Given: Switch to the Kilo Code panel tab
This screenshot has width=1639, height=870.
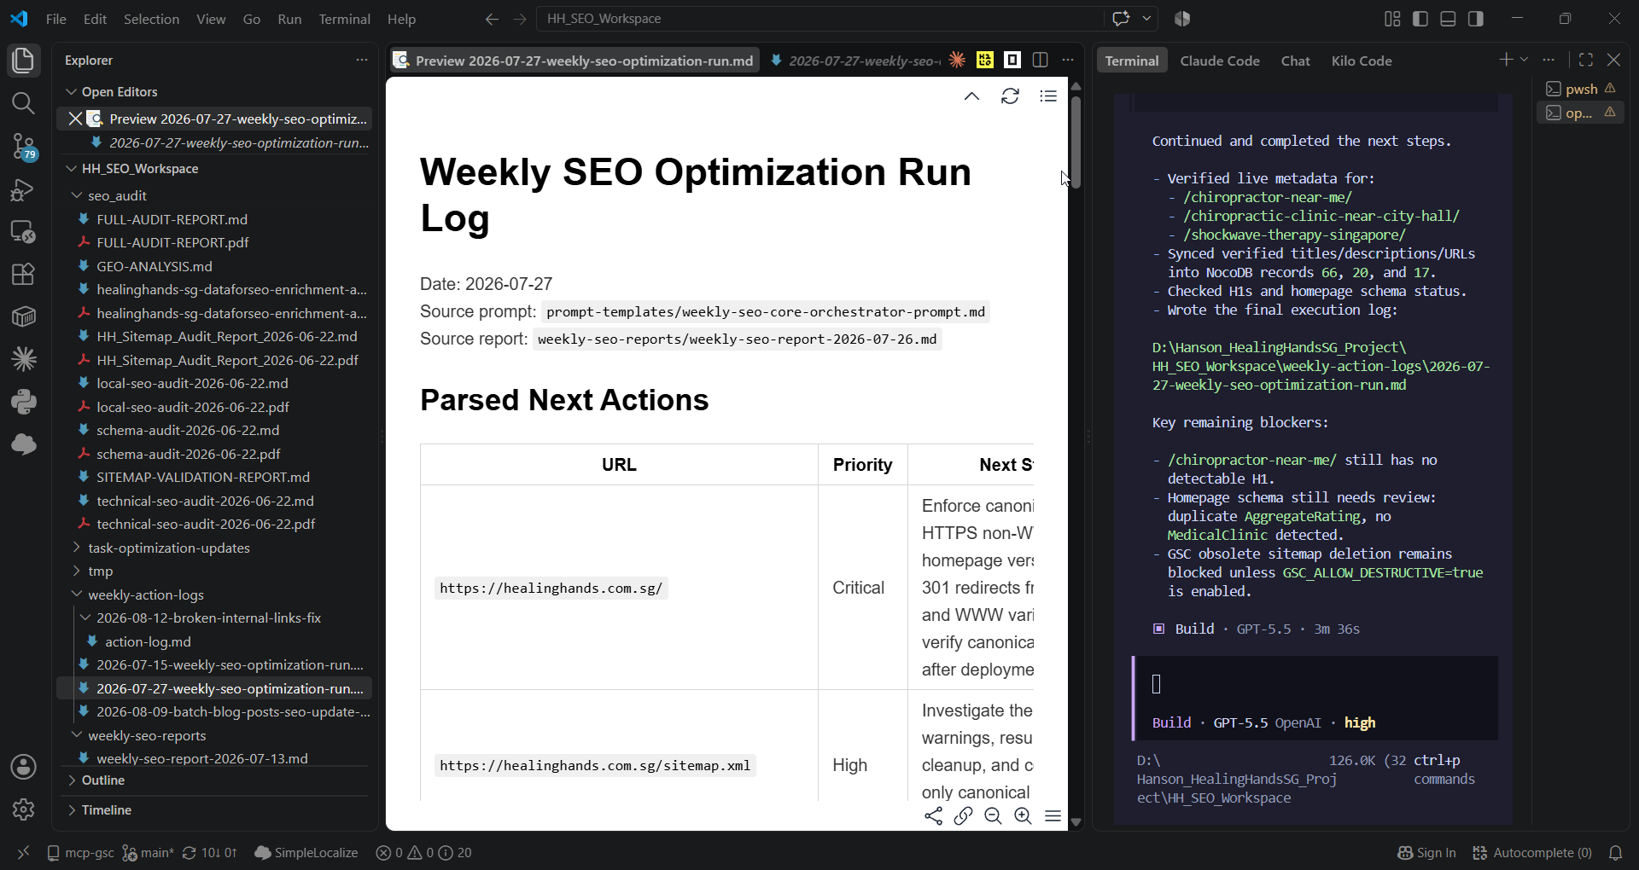Looking at the screenshot, I should pyautogui.click(x=1361, y=61).
